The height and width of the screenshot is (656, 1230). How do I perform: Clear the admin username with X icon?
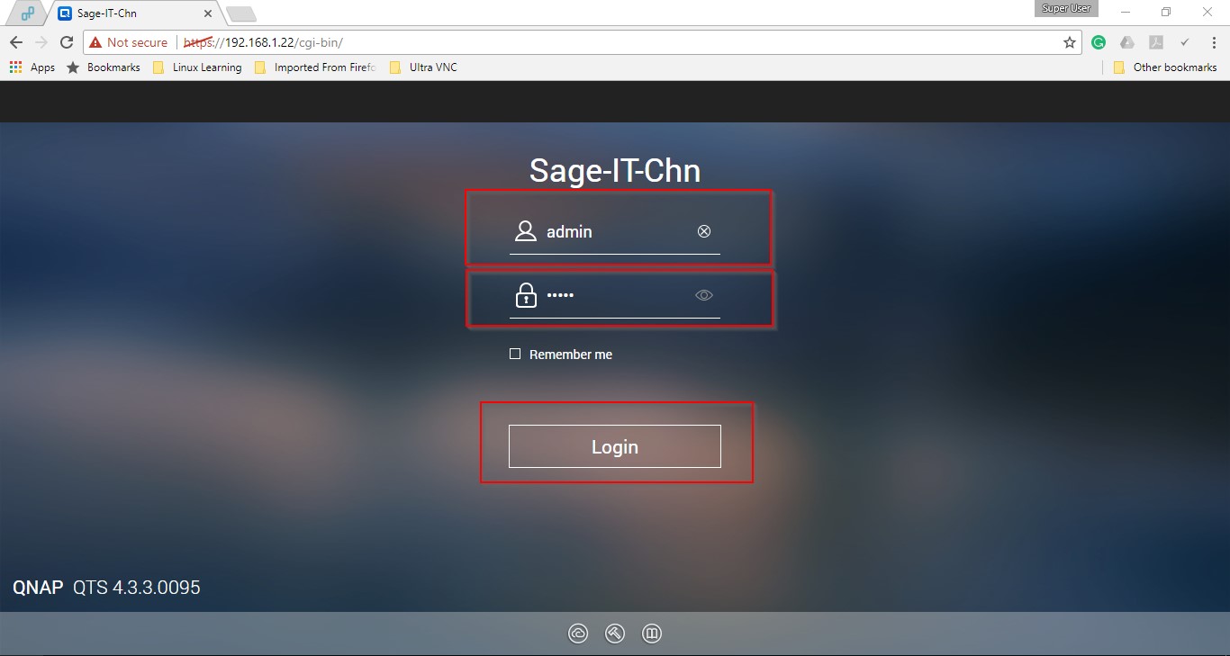704,231
